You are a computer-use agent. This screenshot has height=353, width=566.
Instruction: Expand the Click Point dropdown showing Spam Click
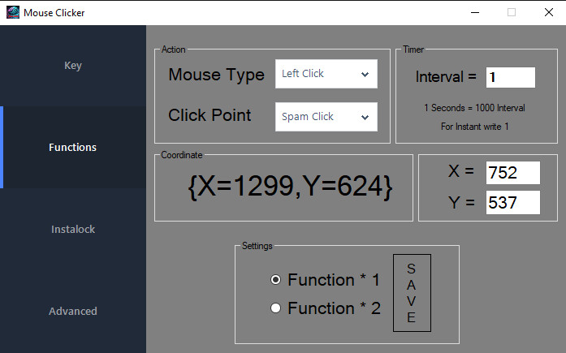tap(326, 117)
